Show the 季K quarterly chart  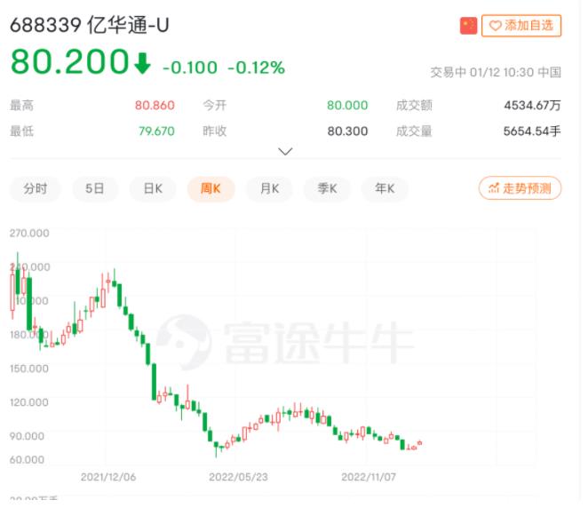[327, 188]
